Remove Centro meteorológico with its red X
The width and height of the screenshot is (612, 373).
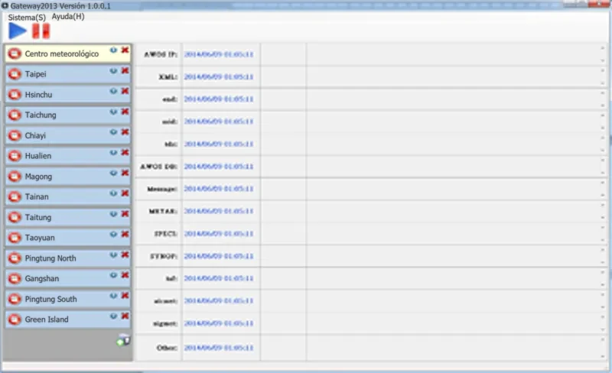coord(125,50)
